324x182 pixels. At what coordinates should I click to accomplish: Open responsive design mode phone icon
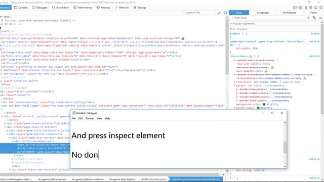pyautogui.click(x=306, y=8)
